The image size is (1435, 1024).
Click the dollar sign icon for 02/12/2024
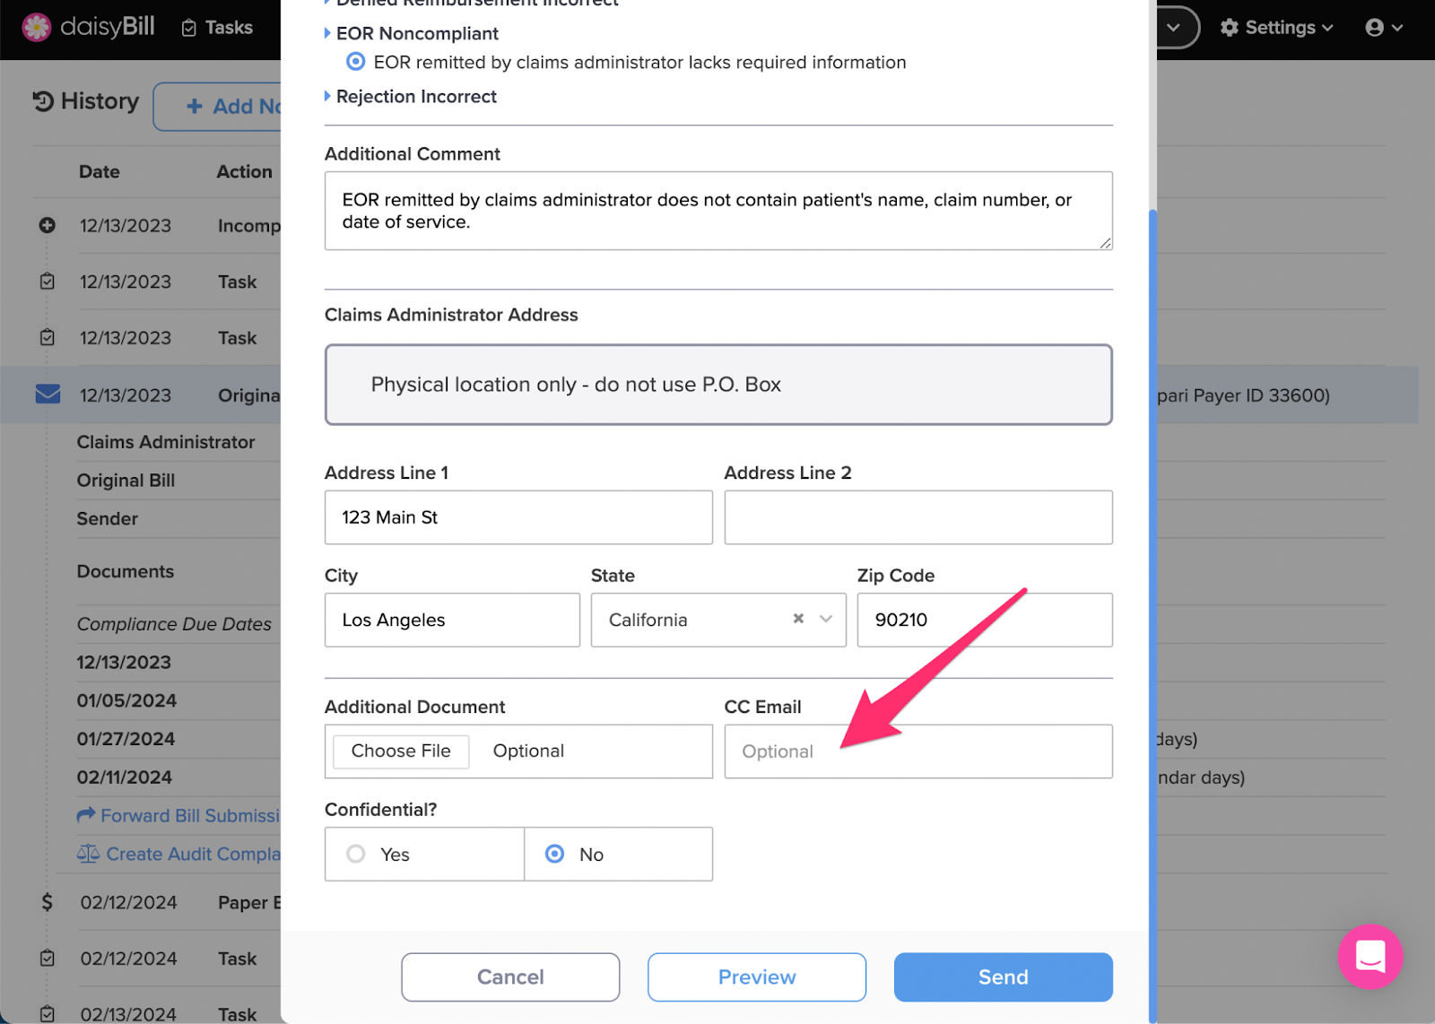coord(47,902)
